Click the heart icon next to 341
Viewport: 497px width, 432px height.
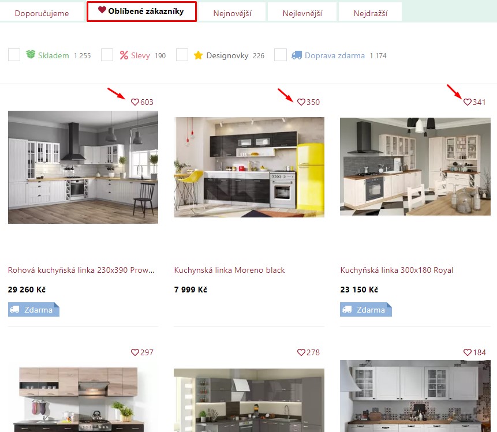[468, 102]
